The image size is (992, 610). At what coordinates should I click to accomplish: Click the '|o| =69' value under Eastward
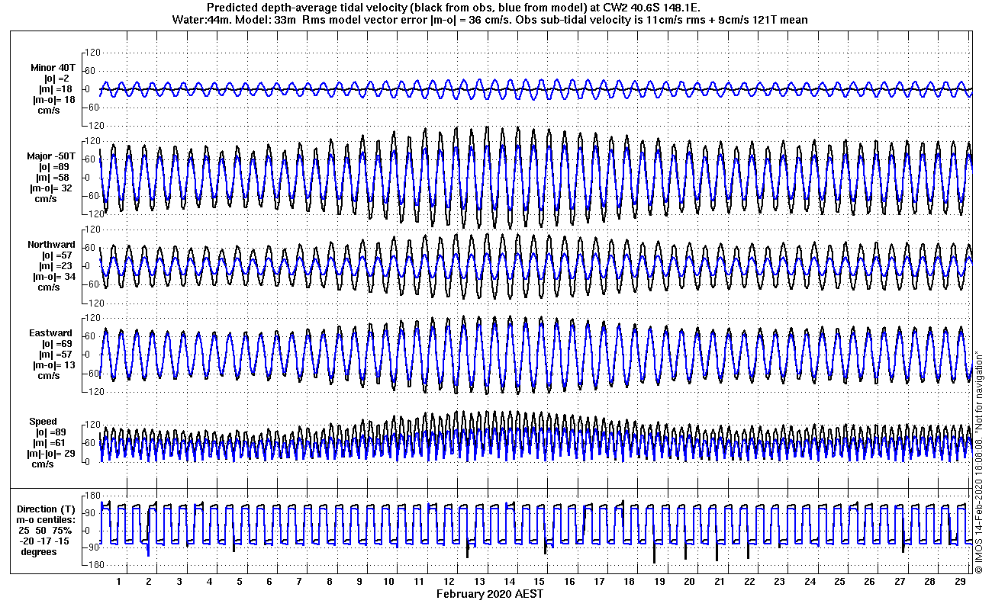tap(56, 344)
